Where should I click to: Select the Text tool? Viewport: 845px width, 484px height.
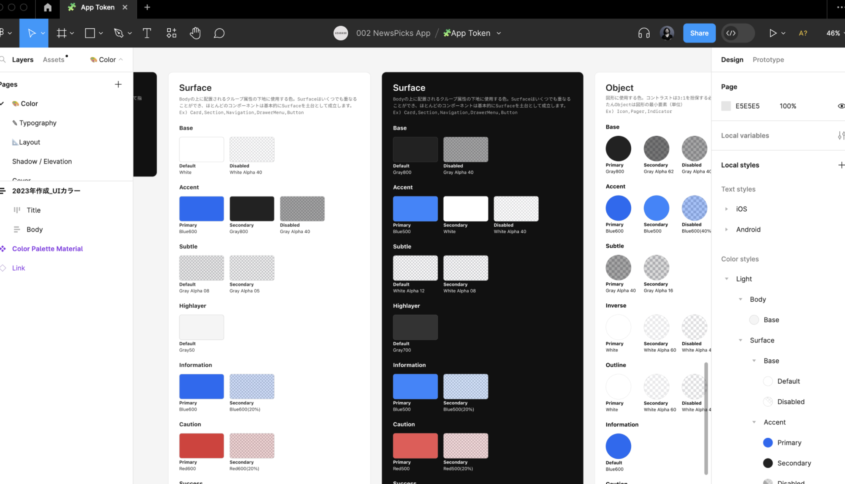147,33
